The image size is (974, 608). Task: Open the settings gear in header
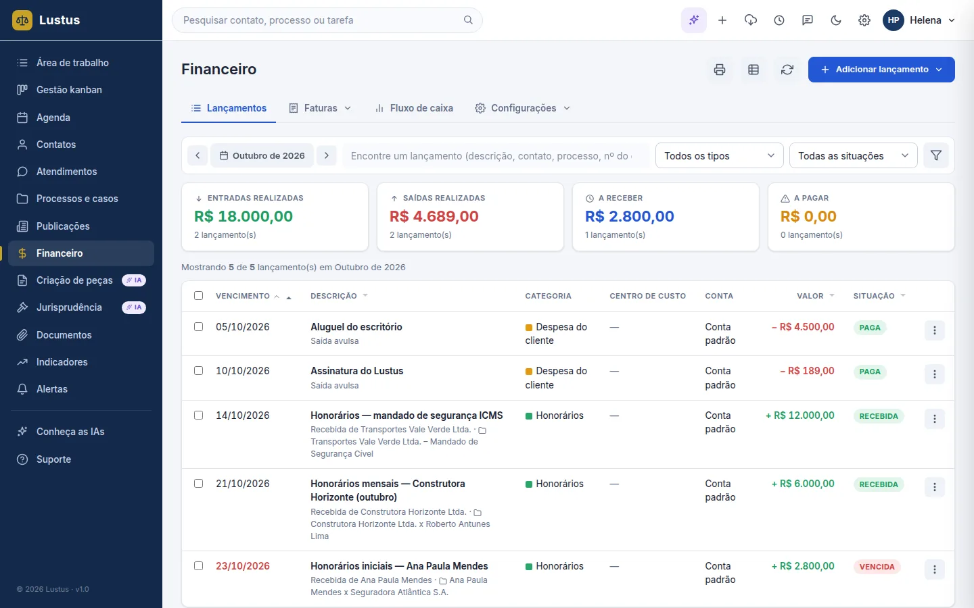(864, 20)
